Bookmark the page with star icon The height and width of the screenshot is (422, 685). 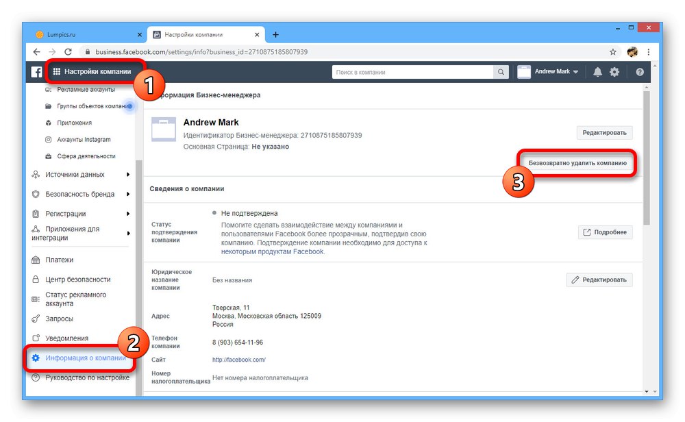[613, 52]
